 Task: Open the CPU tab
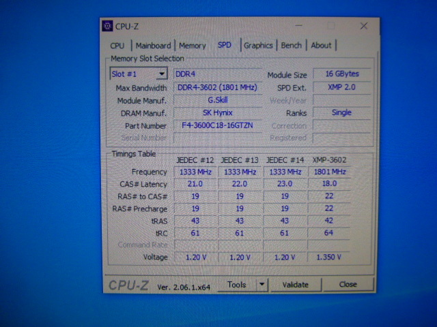click(117, 46)
